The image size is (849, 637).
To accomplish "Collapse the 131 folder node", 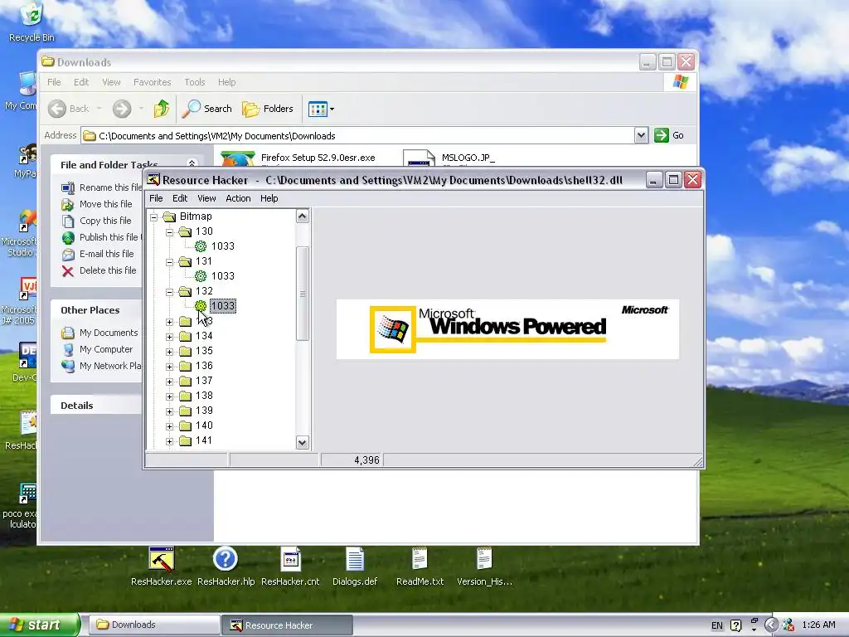I will click(169, 262).
